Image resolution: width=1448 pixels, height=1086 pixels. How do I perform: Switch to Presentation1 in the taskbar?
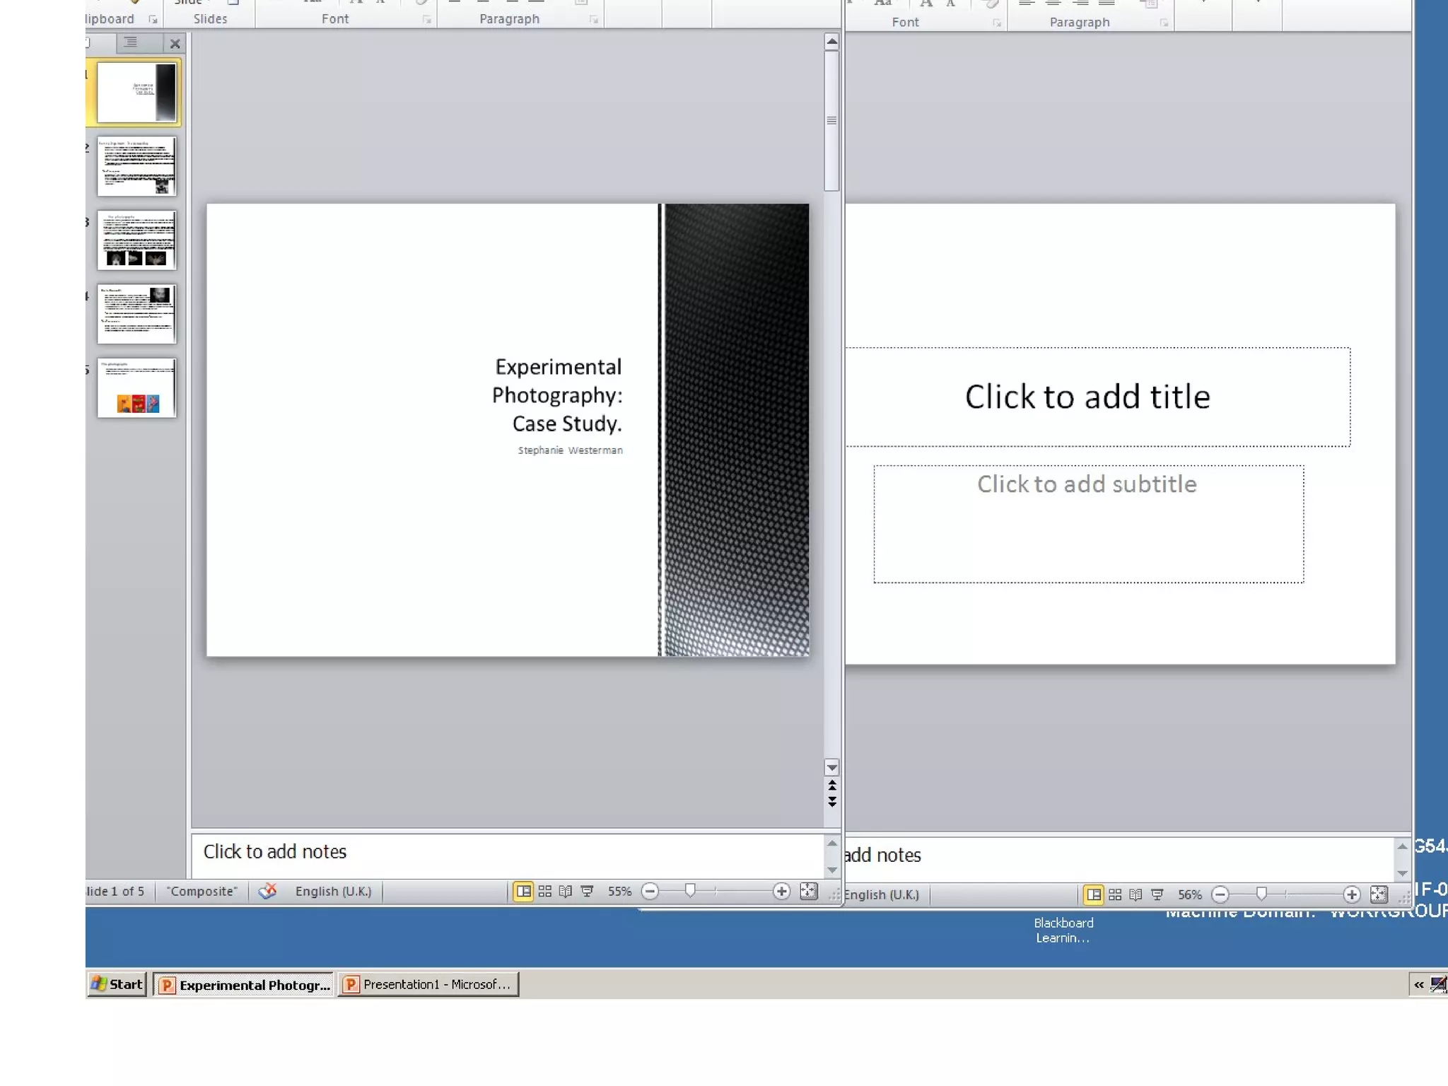click(x=428, y=984)
